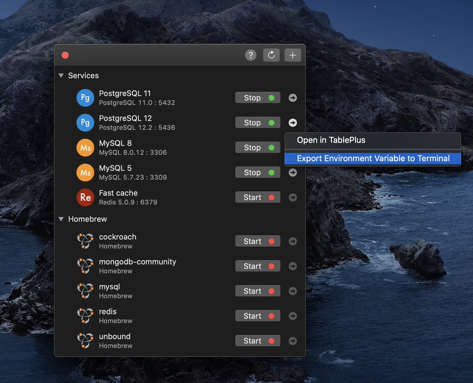This screenshot has width=473, height=383.
Task: Start the redis Homebrew service
Action: [258, 316]
